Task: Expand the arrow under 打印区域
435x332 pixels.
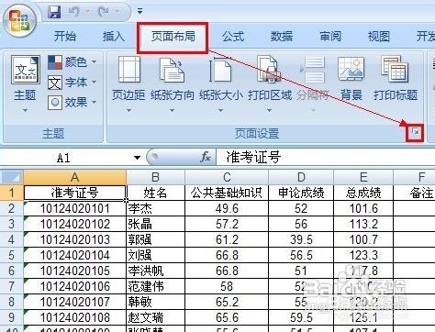Action: click(269, 110)
